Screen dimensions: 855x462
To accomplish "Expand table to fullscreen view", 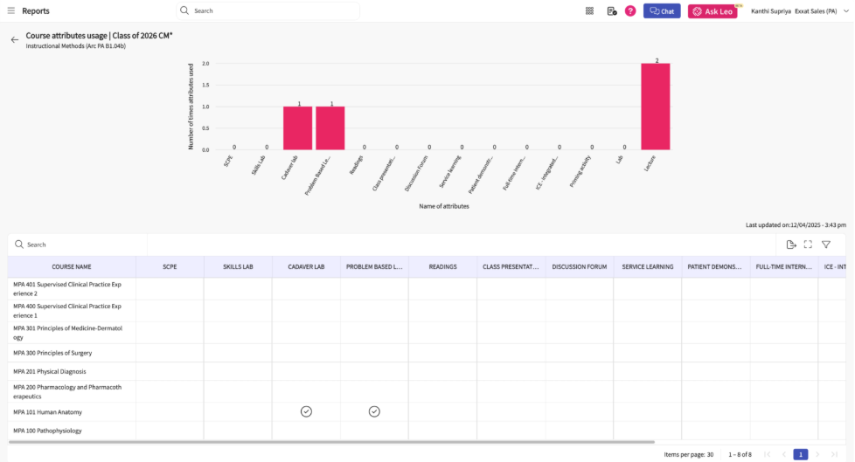I will point(808,245).
